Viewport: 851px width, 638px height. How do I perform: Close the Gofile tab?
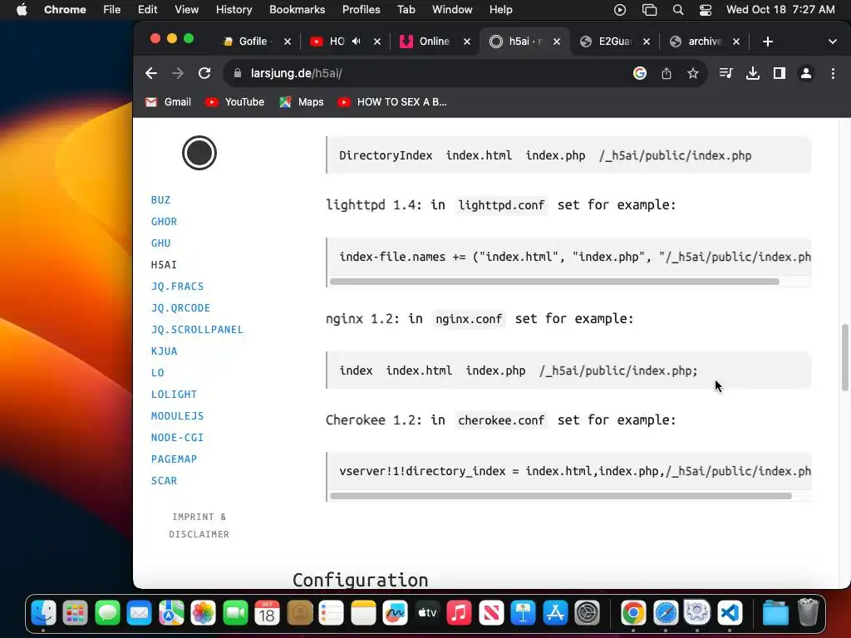point(288,42)
